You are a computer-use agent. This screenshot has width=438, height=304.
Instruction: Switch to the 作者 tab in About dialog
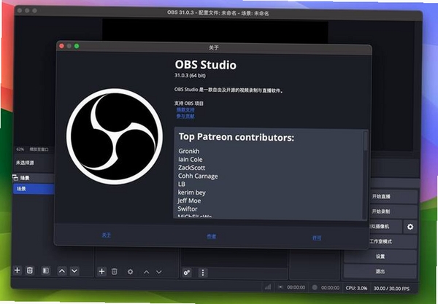211,236
